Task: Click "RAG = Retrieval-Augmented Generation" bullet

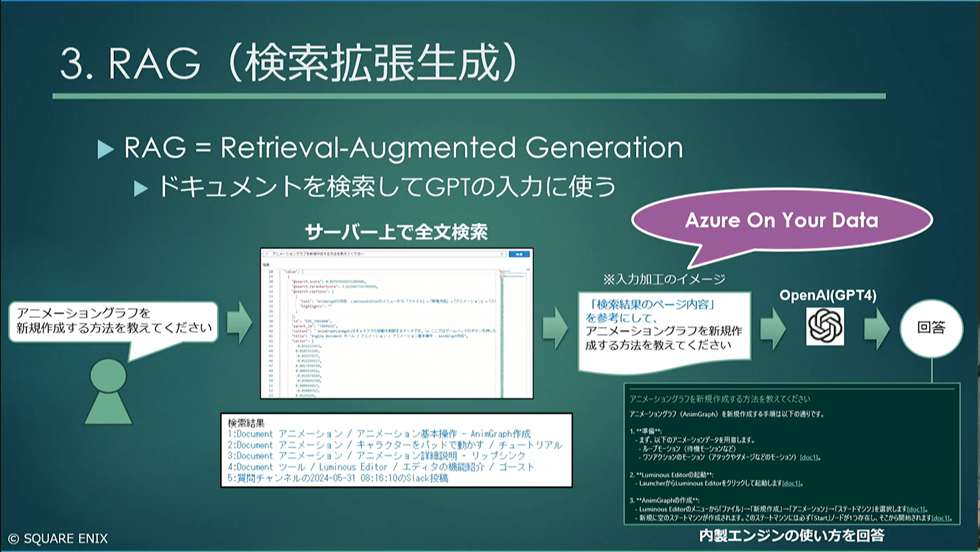Action: point(403,147)
